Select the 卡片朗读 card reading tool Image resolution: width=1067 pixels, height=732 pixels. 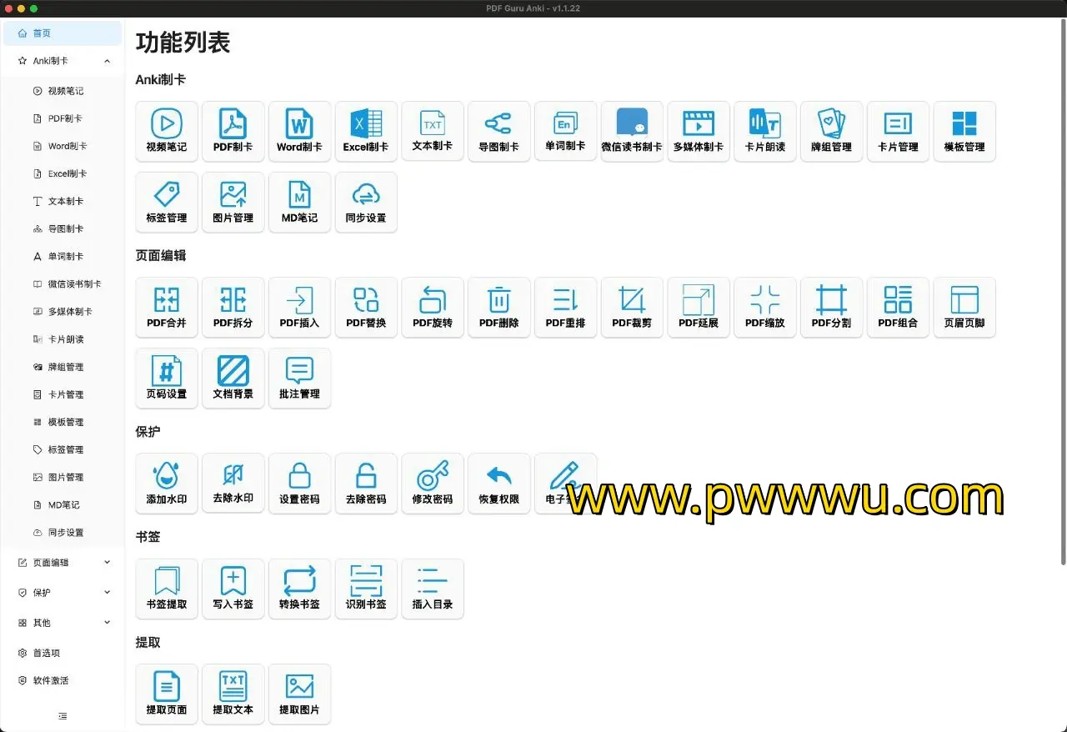click(764, 131)
